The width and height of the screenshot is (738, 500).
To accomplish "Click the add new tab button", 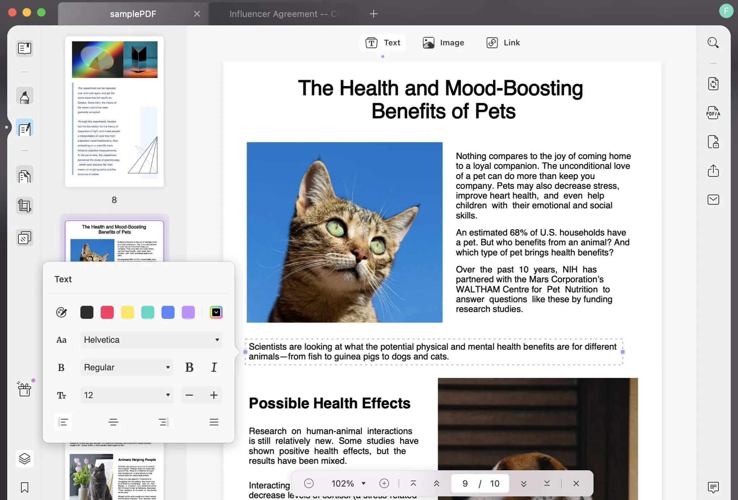I will point(373,13).
